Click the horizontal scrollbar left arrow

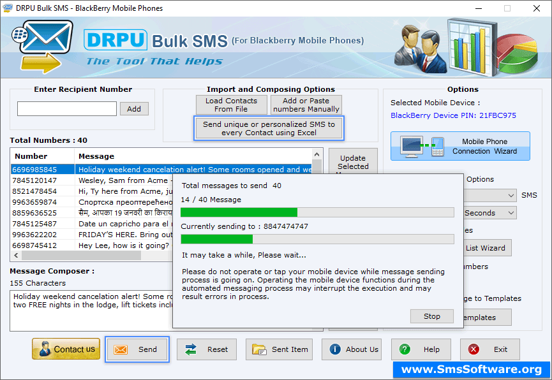click(x=16, y=256)
